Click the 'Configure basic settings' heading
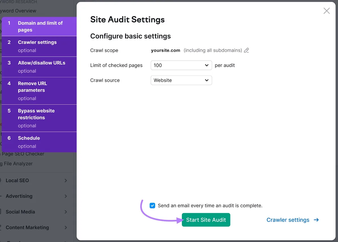 [x=130, y=36]
